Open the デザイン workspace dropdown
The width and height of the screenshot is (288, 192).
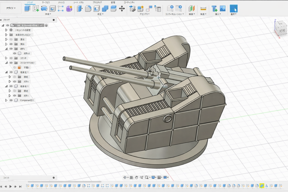[x=11, y=8]
